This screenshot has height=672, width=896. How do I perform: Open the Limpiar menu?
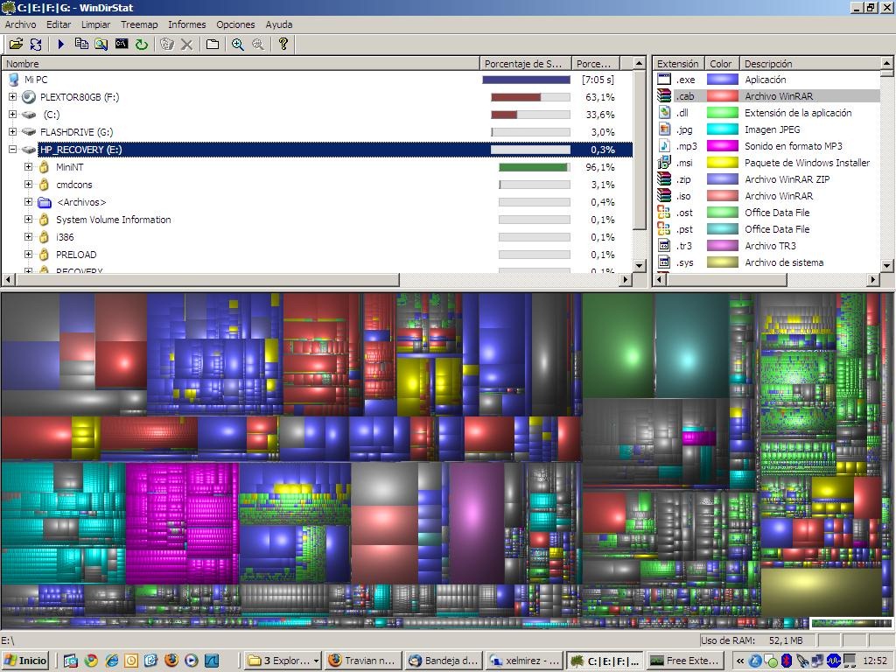(x=95, y=24)
